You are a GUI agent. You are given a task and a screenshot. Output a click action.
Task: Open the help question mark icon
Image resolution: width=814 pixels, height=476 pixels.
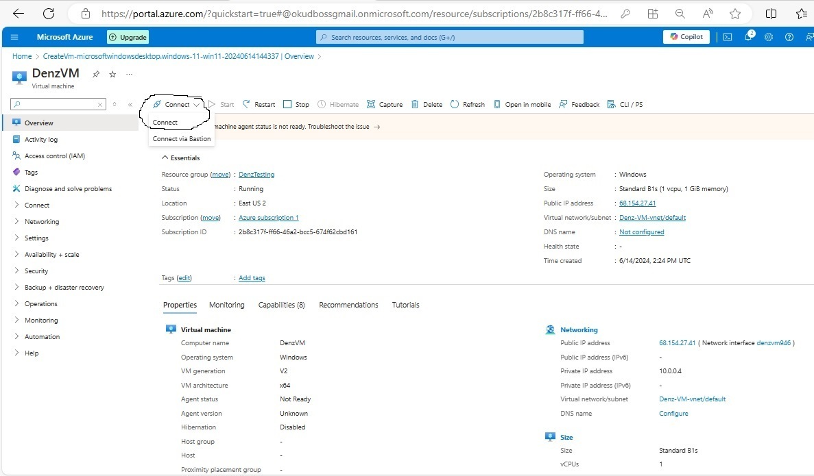coord(789,38)
